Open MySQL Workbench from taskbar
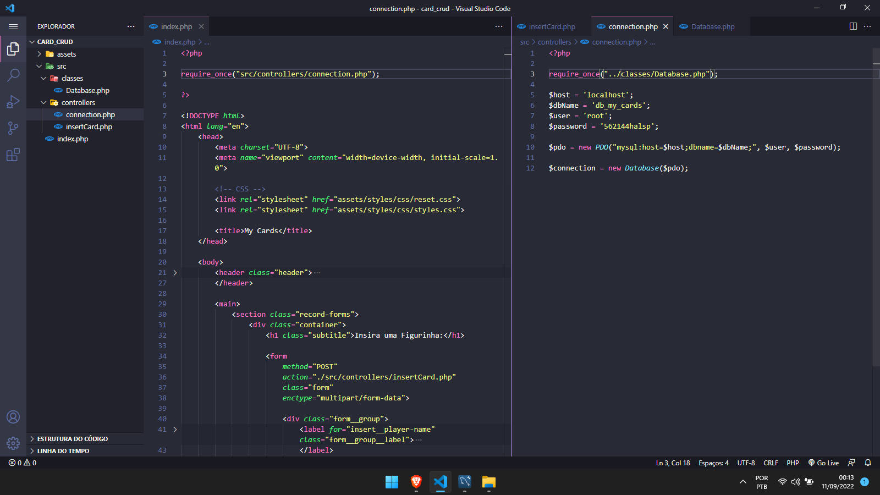The image size is (880, 495). click(465, 482)
